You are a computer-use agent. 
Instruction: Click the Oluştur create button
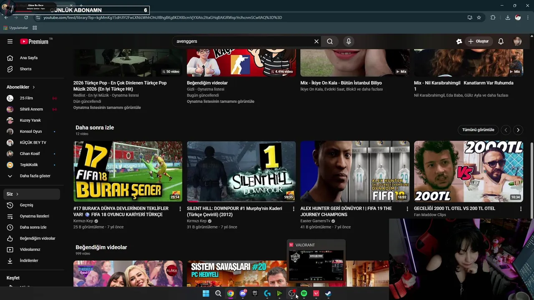point(478,41)
